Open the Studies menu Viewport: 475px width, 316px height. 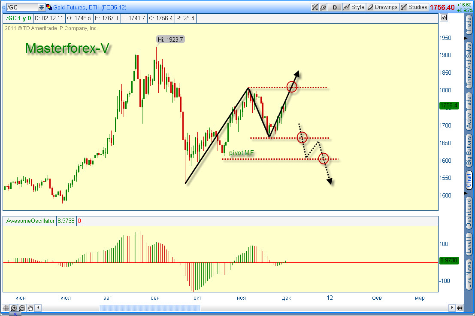414,7
